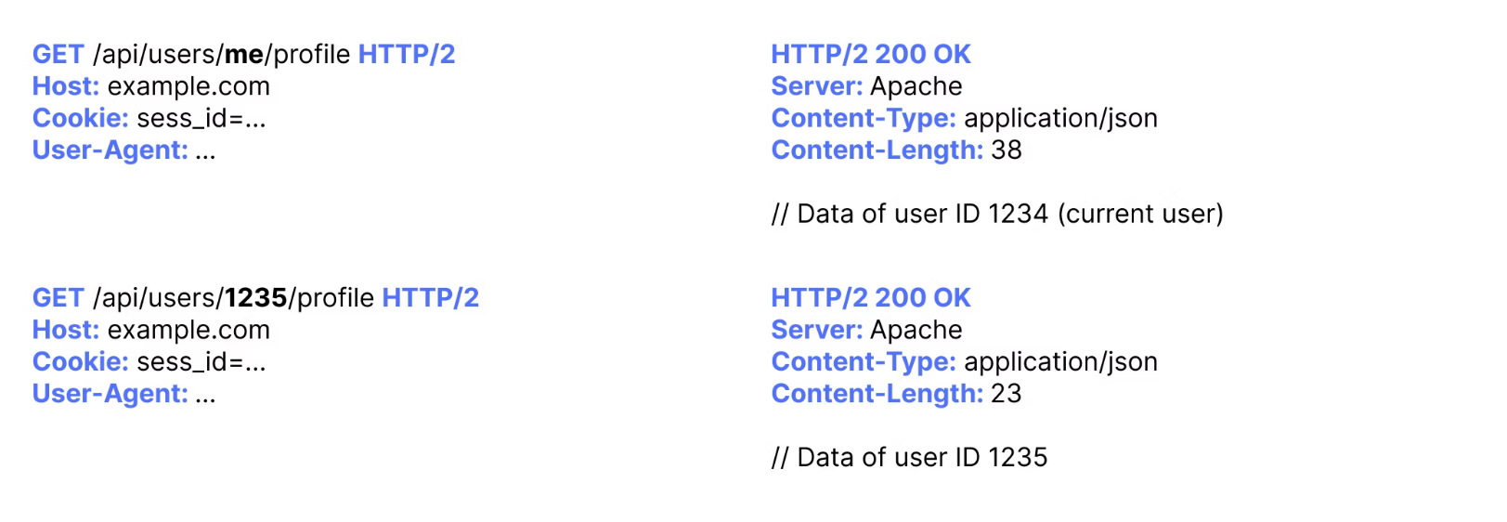
Task: Click the Host header in the first request
Action: pos(66,86)
